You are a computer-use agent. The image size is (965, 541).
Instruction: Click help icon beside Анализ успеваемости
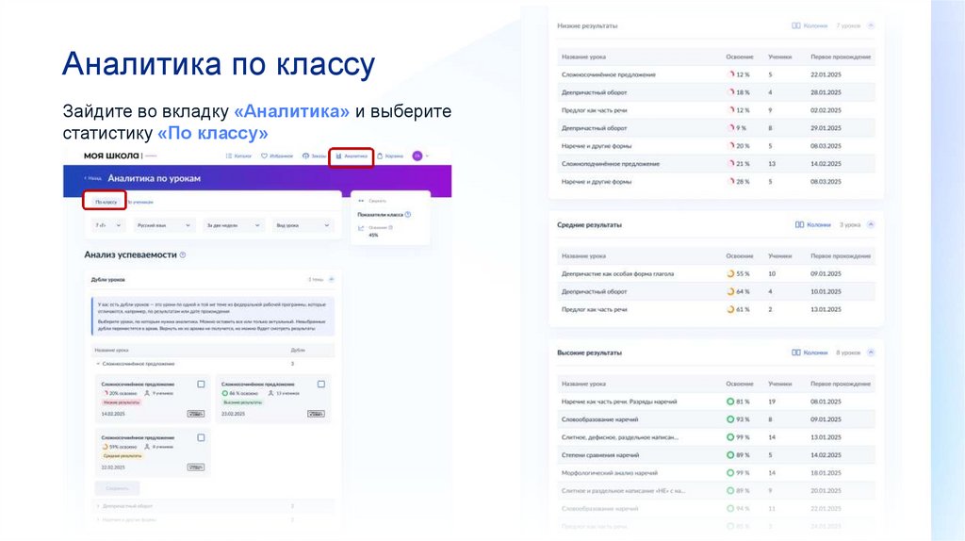[183, 254]
